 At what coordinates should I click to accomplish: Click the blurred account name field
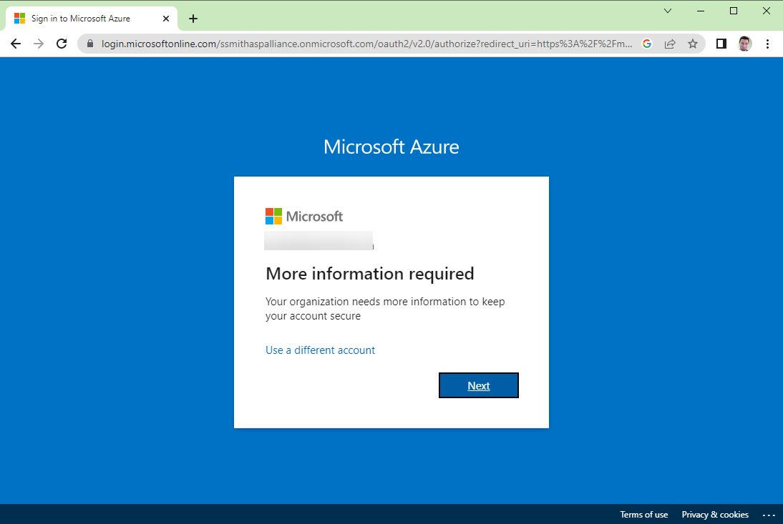point(318,240)
